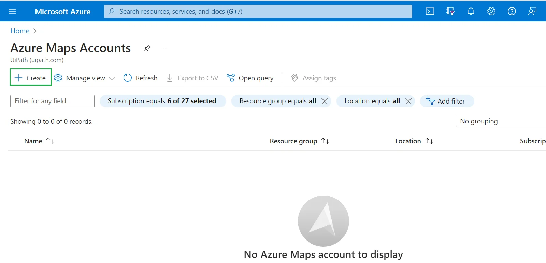Remove the Location filter
This screenshot has height=263, width=546.
click(x=408, y=101)
